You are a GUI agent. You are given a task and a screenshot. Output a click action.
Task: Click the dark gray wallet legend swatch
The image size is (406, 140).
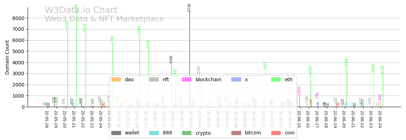116,133
